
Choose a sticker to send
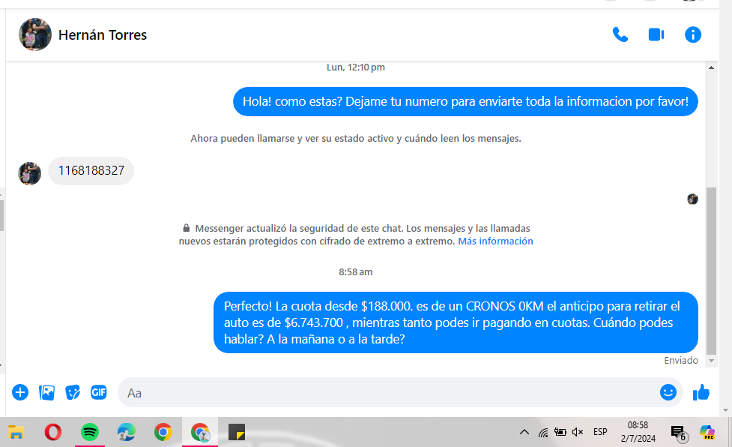tap(73, 392)
